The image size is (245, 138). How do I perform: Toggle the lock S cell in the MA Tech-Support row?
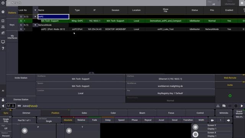coord(21,21)
